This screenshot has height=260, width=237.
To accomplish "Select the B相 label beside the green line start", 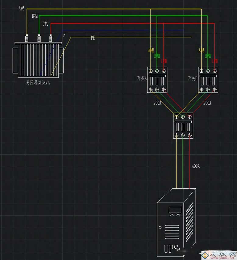I will pos(35,16).
